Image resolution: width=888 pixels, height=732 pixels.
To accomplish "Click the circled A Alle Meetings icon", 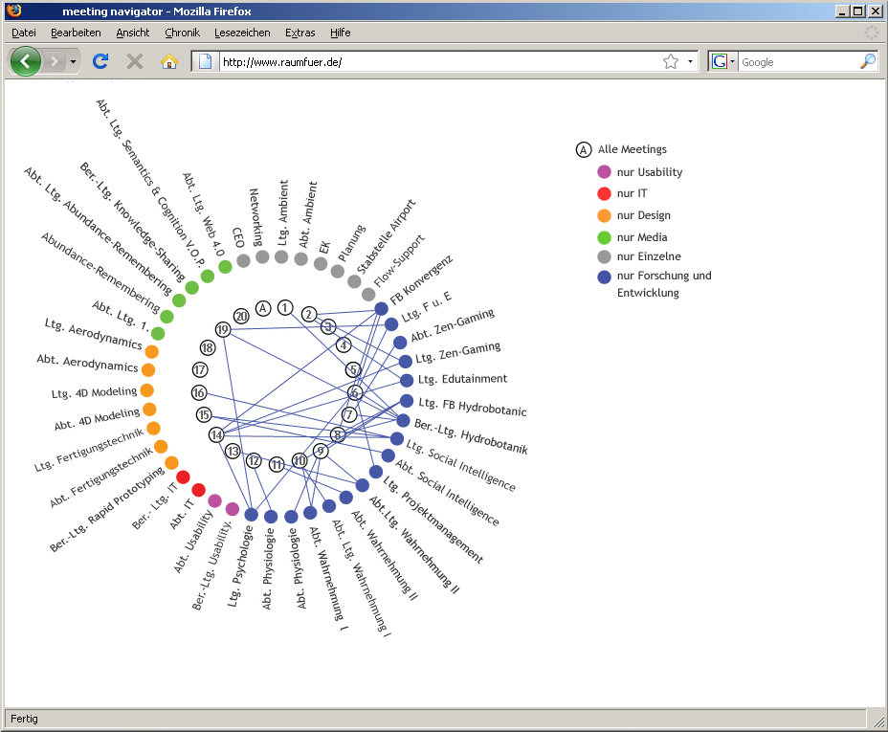I will pyautogui.click(x=583, y=149).
